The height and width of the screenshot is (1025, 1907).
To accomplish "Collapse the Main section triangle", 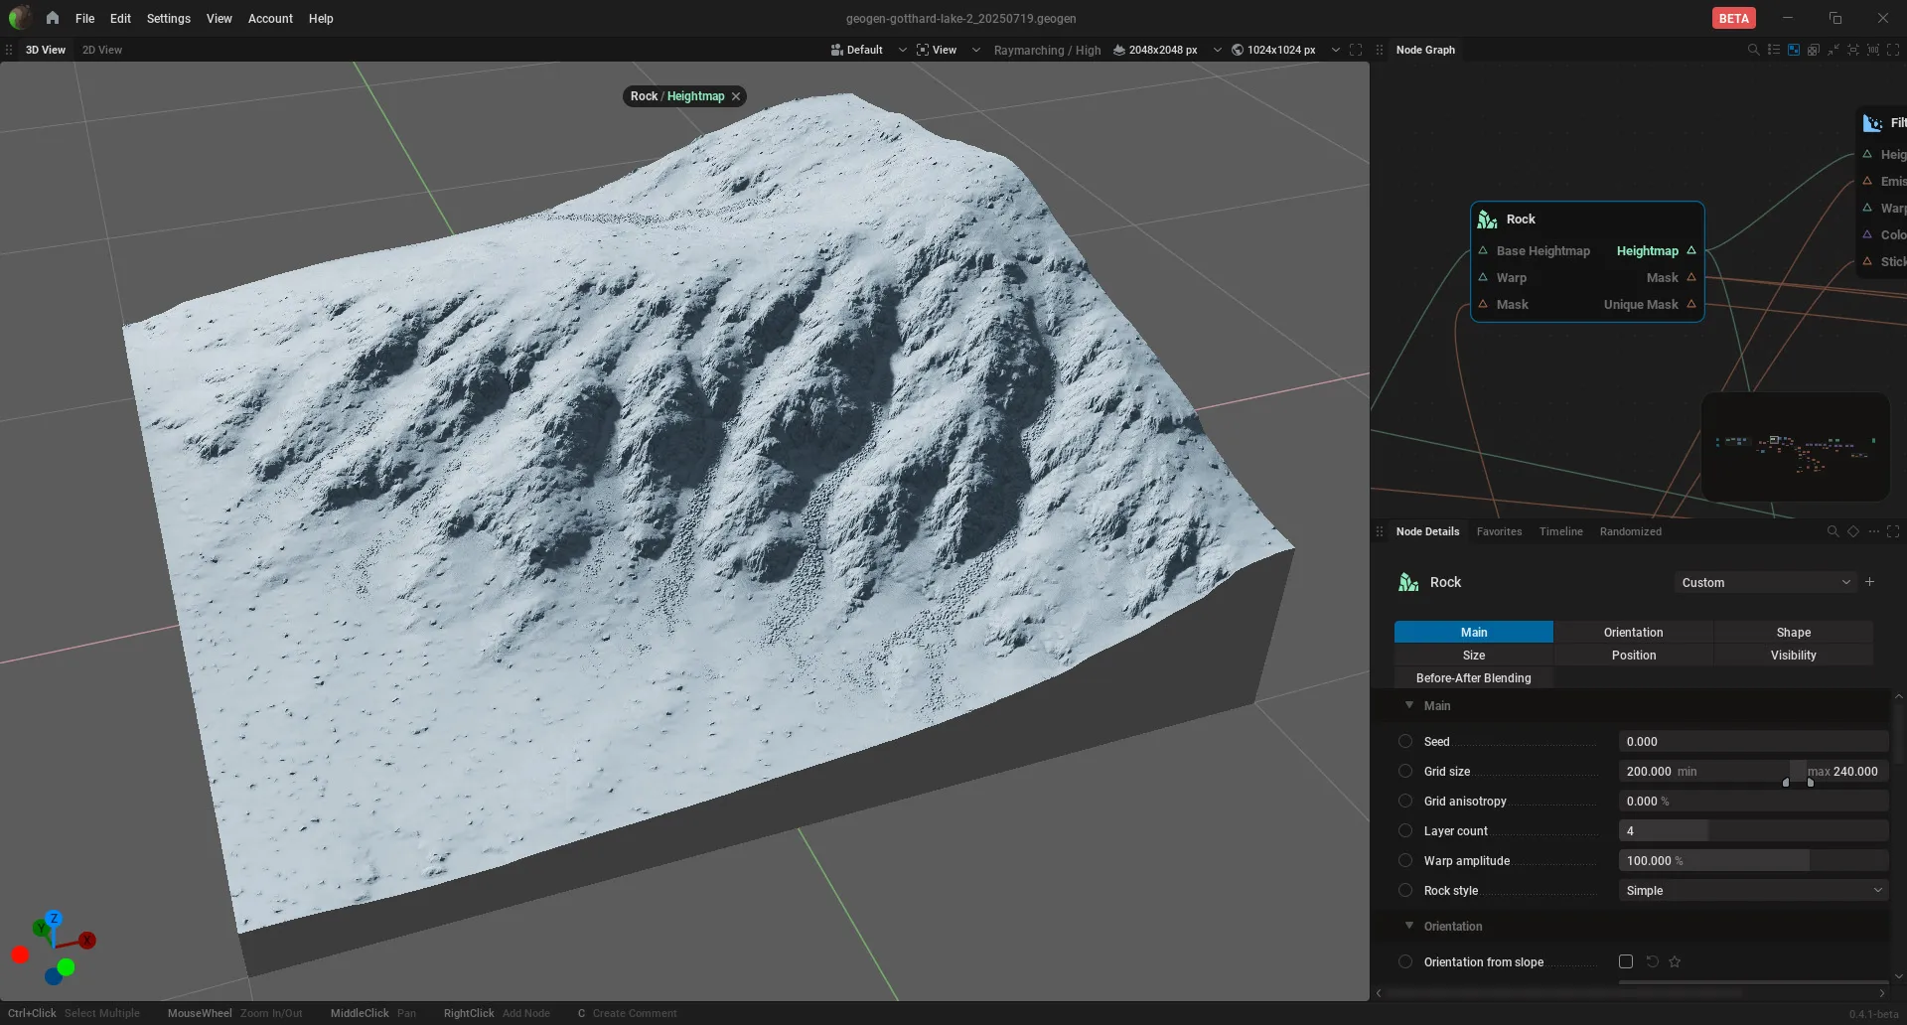I will point(1408,705).
